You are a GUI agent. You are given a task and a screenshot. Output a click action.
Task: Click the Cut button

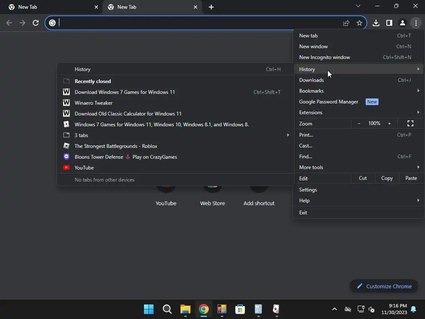pos(363,178)
